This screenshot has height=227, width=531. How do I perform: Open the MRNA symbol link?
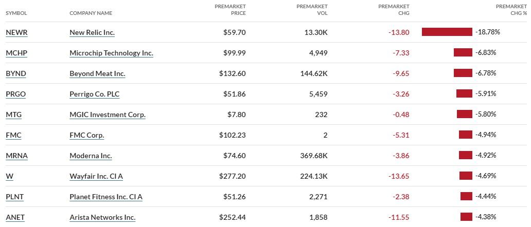(x=16, y=156)
